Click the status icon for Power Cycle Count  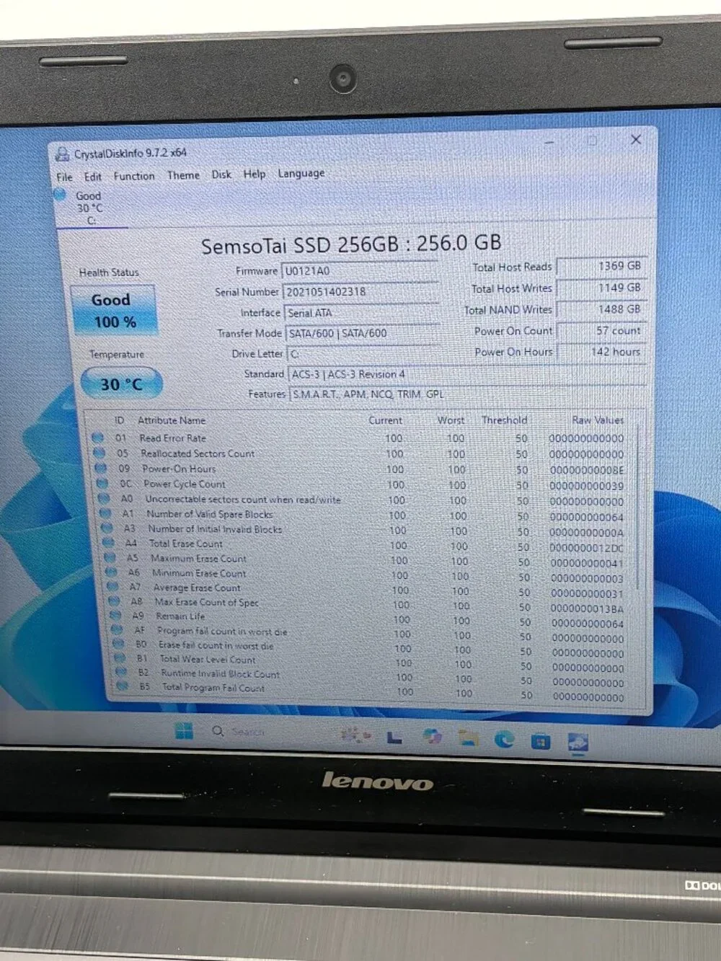[x=102, y=484]
